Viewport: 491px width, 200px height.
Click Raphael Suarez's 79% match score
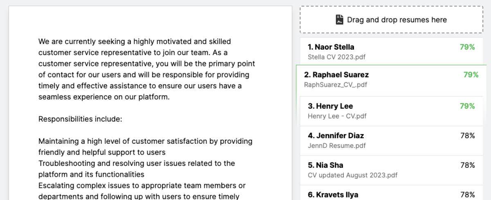[471, 75]
